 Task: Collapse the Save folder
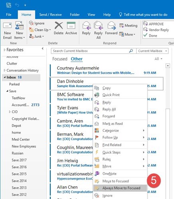(x=7, y=91)
